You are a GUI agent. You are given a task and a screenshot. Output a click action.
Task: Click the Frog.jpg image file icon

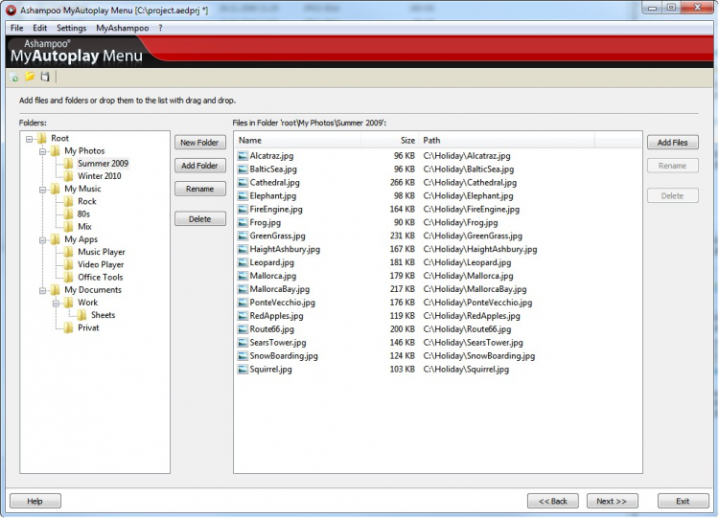click(243, 222)
